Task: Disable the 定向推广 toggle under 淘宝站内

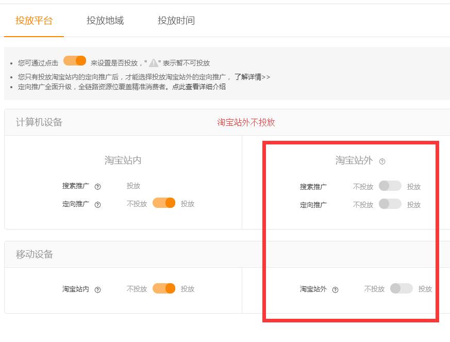Action: pyautogui.click(x=164, y=203)
